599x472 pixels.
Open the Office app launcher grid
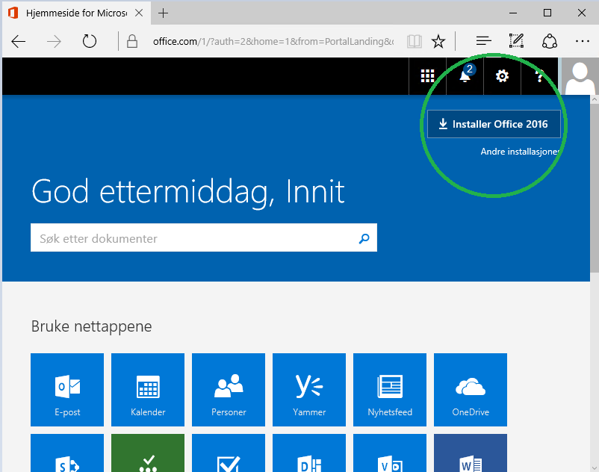click(427, 76)
